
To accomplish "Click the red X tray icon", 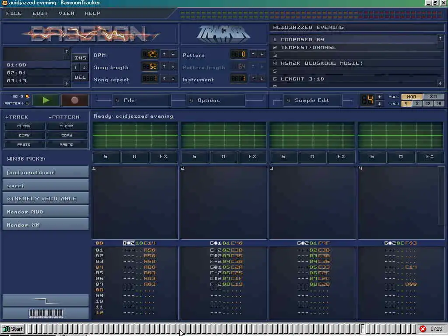I will (x=423, y=329).
